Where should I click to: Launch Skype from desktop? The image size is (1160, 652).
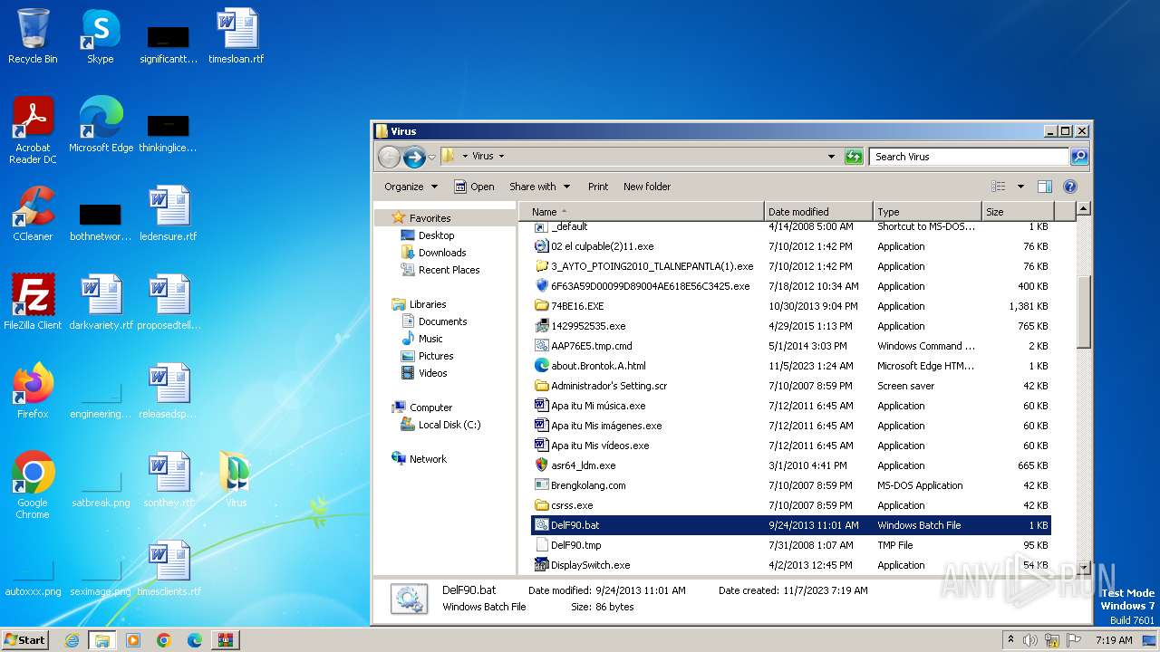pyautogui.click(x=101, y=36)
